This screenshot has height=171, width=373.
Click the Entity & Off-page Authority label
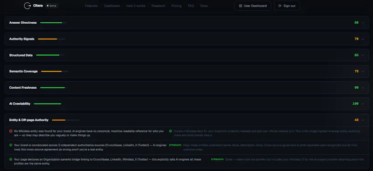(x=29, y=120)
